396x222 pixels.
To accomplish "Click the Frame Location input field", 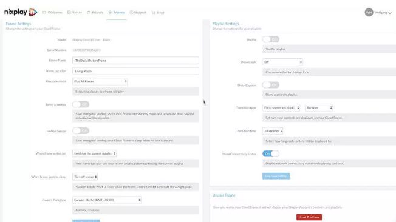I will pyautogui.click(x=135, y=71).
